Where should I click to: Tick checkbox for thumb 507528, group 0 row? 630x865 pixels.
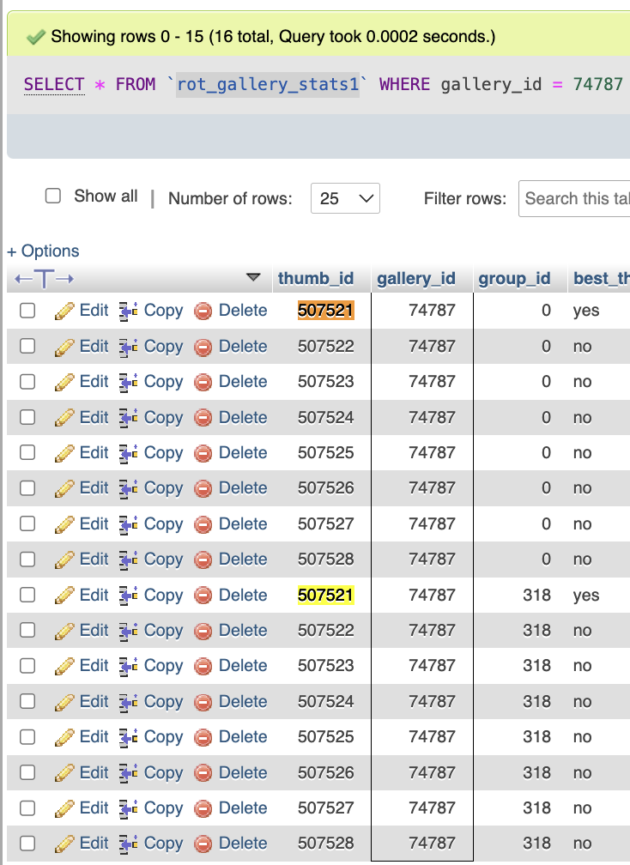[27, 560]
